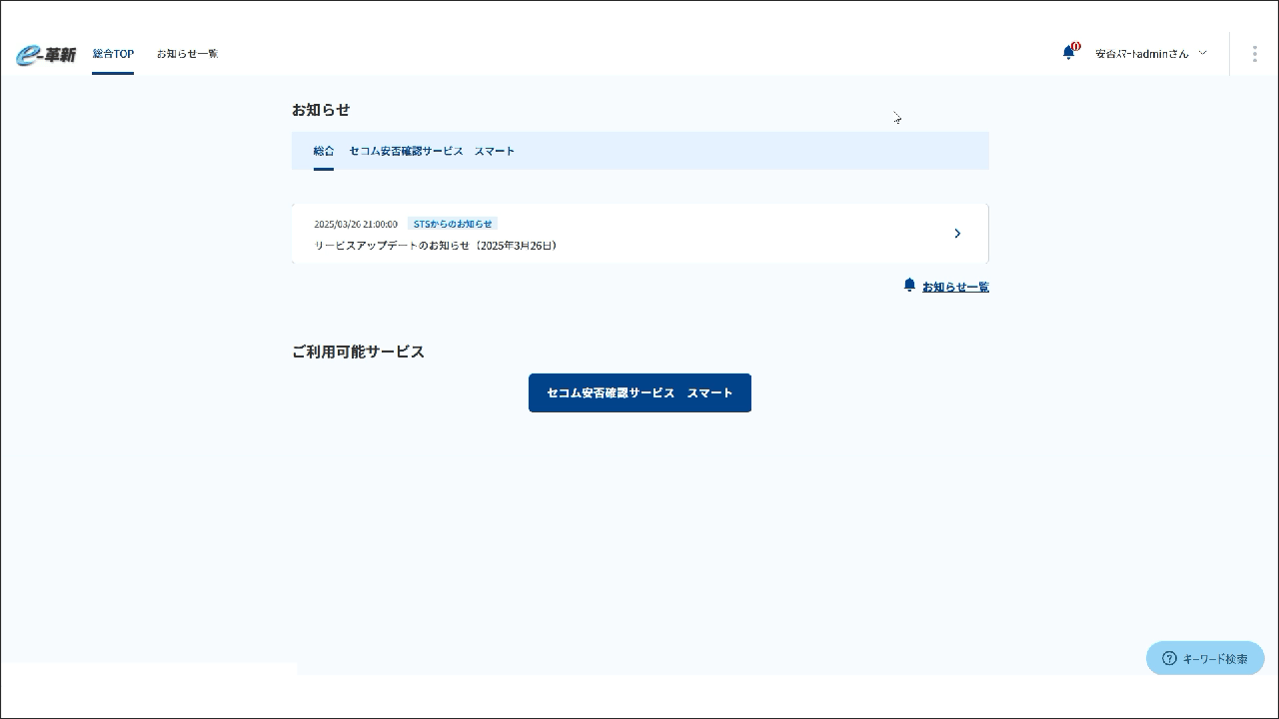
Task: Click the bell icon beside お知らせ一覧 link
Action: (x=909, y=286)
